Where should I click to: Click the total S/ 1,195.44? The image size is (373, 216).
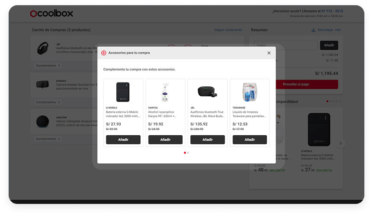click(326, 73)
